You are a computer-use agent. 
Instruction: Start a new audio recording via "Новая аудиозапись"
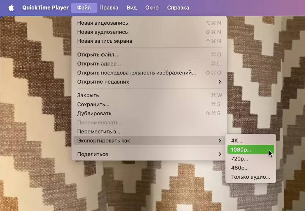[x=102, y=32]
